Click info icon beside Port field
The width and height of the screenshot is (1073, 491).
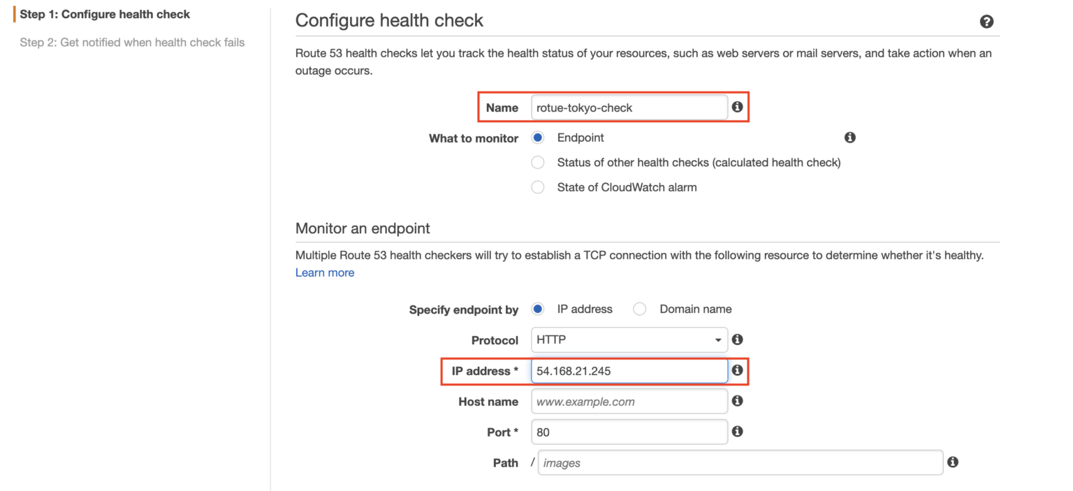(737, 432)
